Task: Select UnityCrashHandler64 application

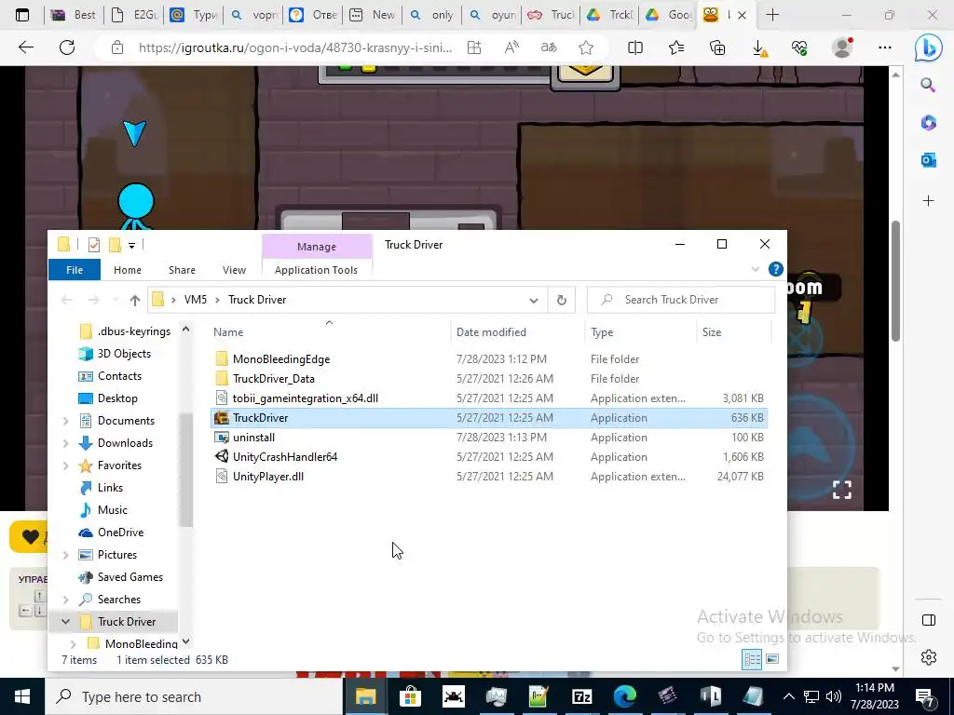Action: pyautogui.click(x=285, y=456)
